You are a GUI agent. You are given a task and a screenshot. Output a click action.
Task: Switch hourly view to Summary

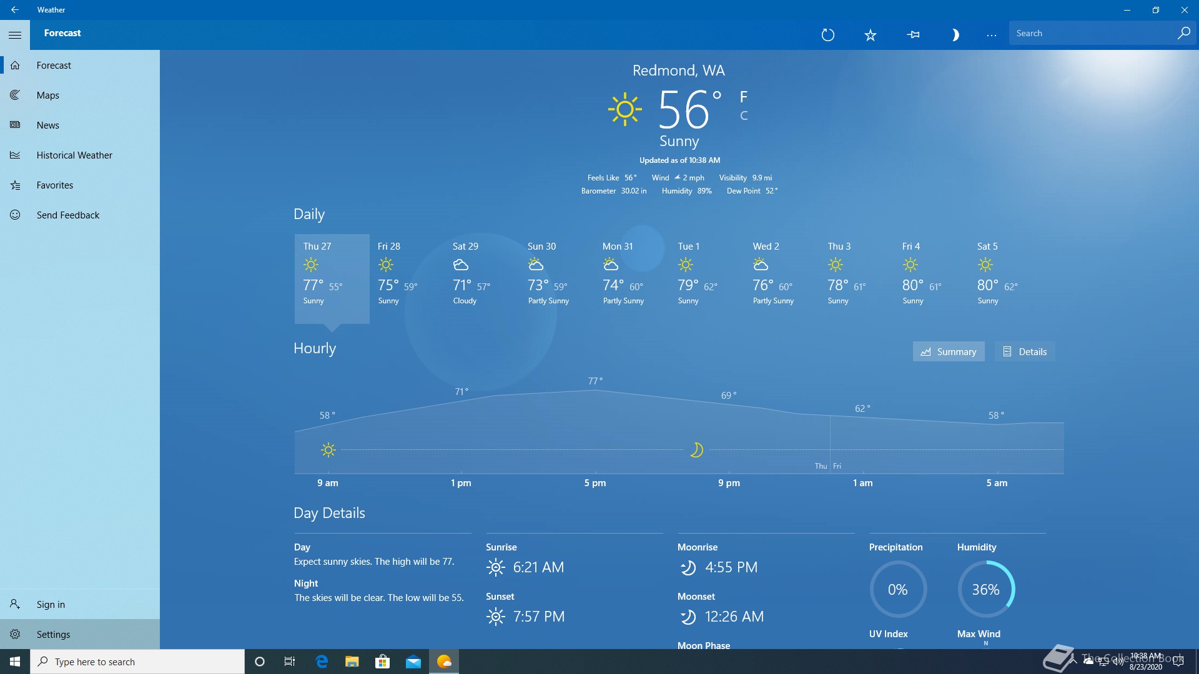coord(949,352)
